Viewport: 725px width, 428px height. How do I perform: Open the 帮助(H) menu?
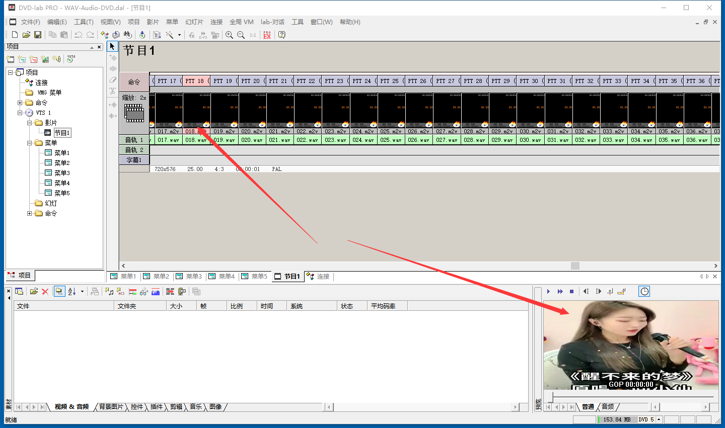(350, 22)
